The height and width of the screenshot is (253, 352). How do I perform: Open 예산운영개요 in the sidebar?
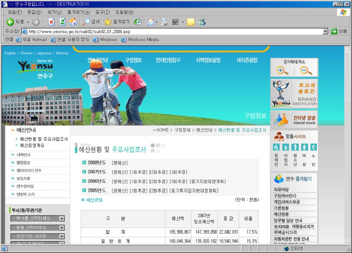point(32,145)
